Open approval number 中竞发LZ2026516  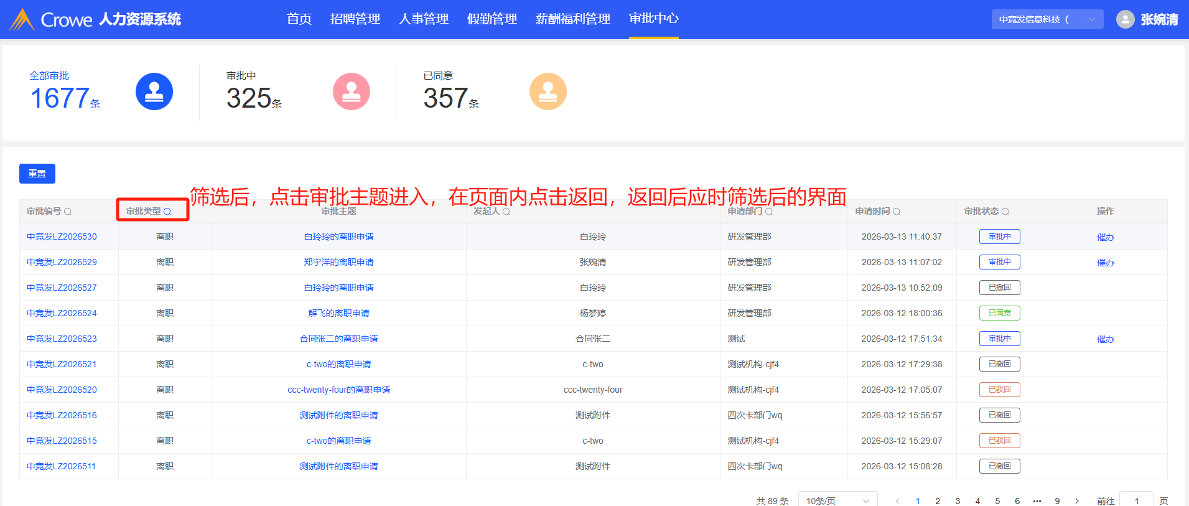pyautogui.click(x=62, y=415)
